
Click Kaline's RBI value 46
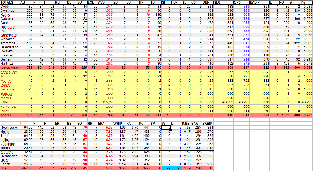tap(61, 15)
